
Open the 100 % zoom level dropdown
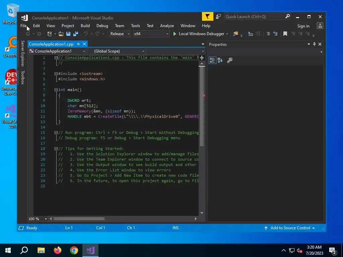46,219
